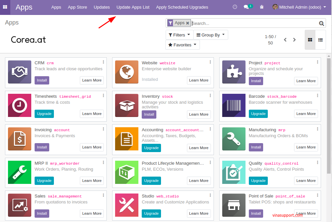Upgrade the Timesheets app
Image resolution: width=332 pixels, height=222 pixels.
coord(44,114)
